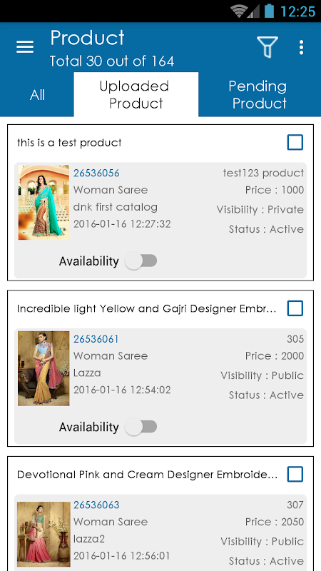The height and width of the screenshot is (571, 321).
Task: Open the 'this is a test product' title
Action: click(x=69, y=143)
